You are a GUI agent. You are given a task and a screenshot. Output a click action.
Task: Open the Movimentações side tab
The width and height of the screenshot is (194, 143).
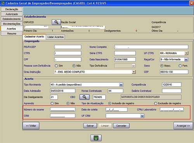(12, 24)
